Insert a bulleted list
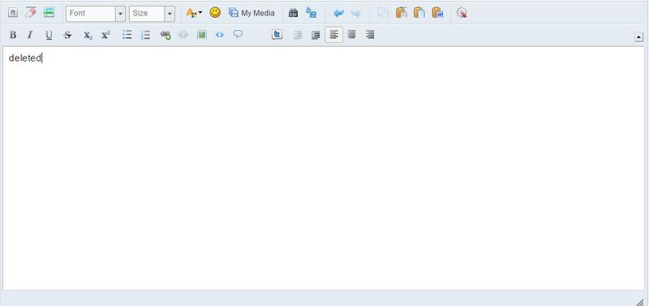This screenshot has height=306, width=649. coord(127,35)
